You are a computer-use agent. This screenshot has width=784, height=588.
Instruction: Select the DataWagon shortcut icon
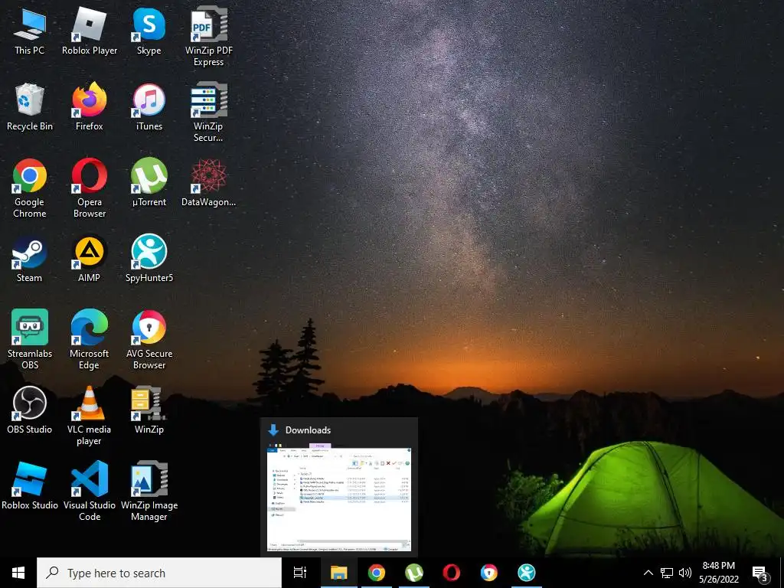pyautogui.click(x=208, y=183)
